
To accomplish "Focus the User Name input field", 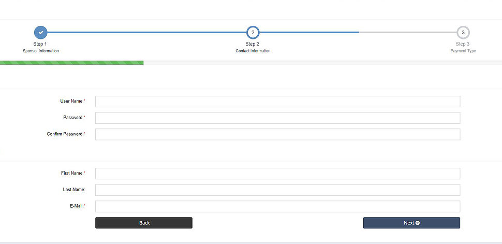I will [x=277, y=102].
